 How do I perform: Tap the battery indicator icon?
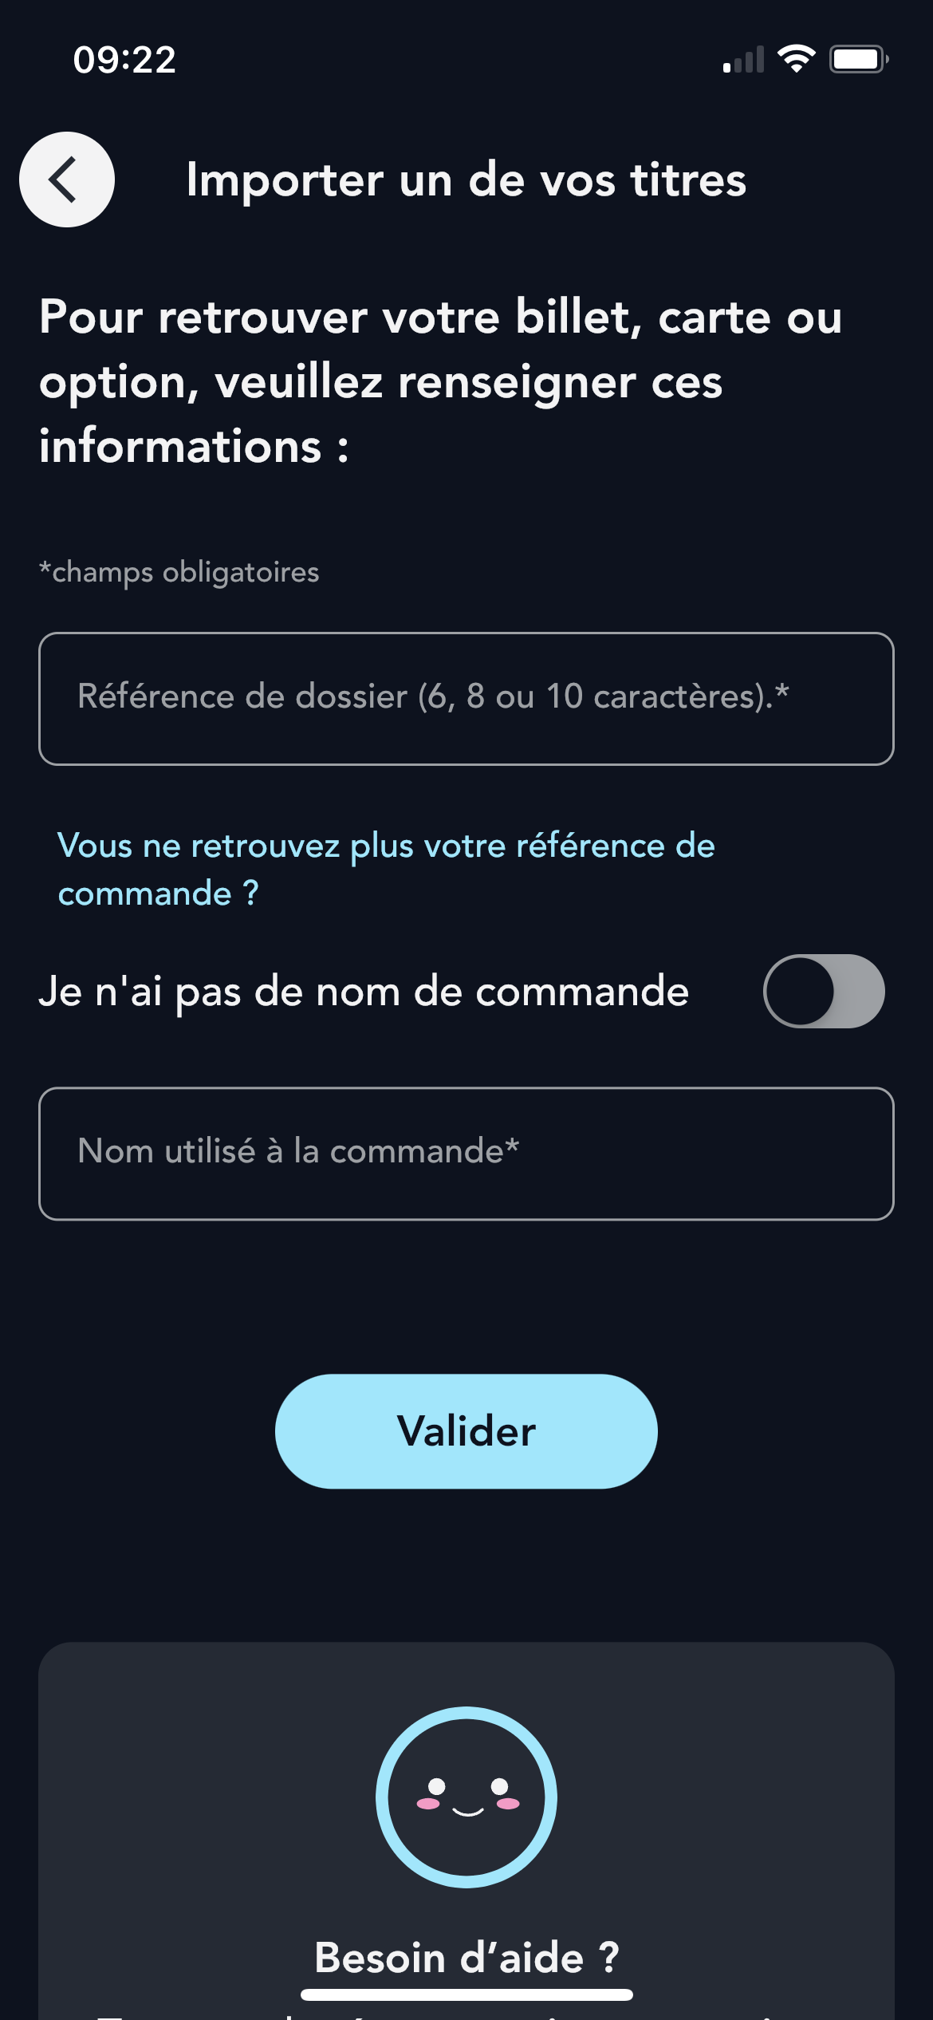pos(859,59)
